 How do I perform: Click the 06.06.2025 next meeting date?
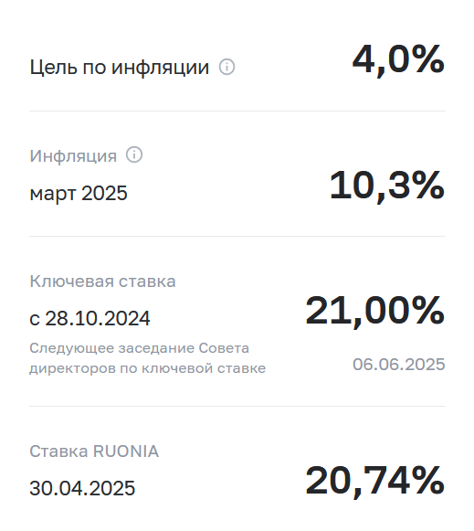[398, 365]
